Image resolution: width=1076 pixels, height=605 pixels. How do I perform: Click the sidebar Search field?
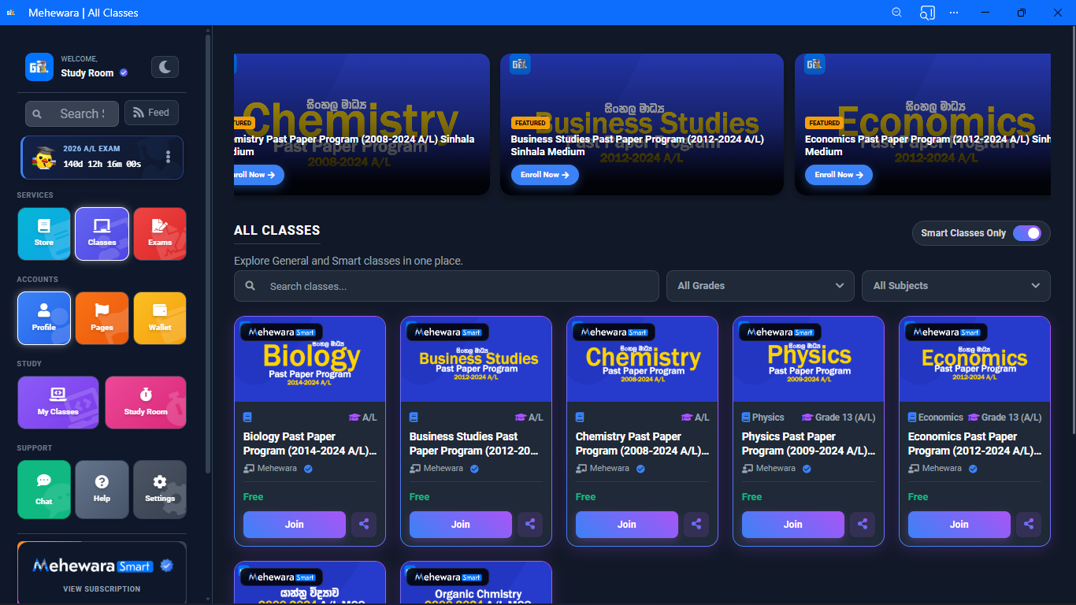pyautogui.click(x=72, y=113)
